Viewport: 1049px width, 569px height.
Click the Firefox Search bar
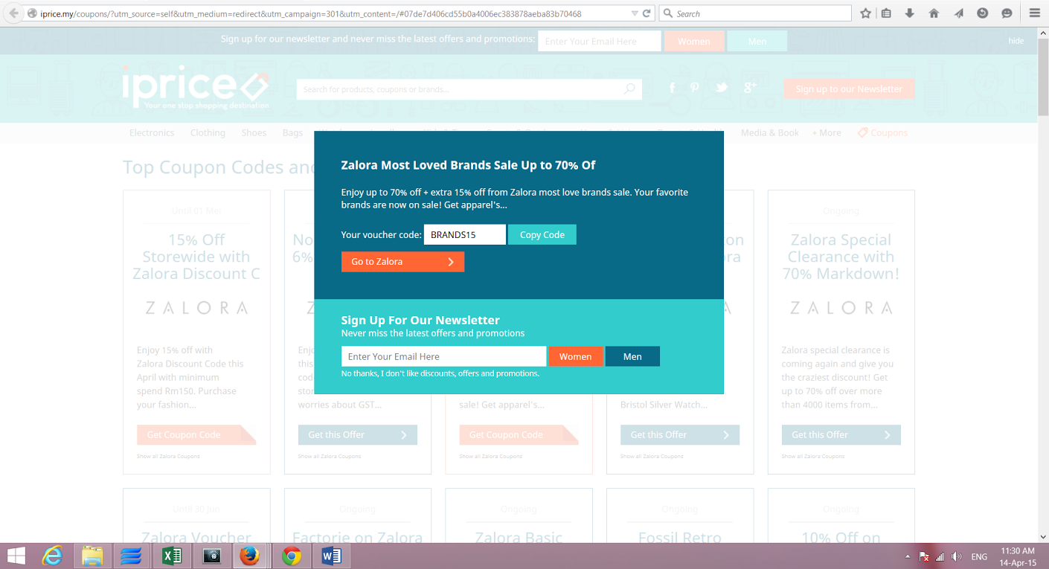coord(755,13)
